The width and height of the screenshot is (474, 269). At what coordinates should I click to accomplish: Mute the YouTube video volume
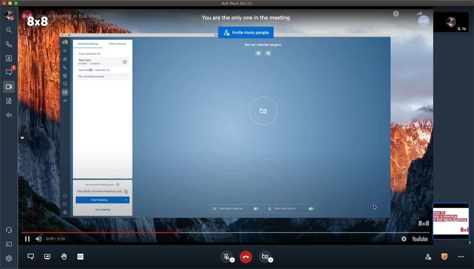click(39, 239)
